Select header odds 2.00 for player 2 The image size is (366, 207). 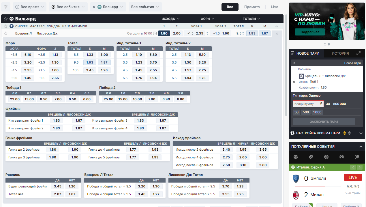coord(177,33)
